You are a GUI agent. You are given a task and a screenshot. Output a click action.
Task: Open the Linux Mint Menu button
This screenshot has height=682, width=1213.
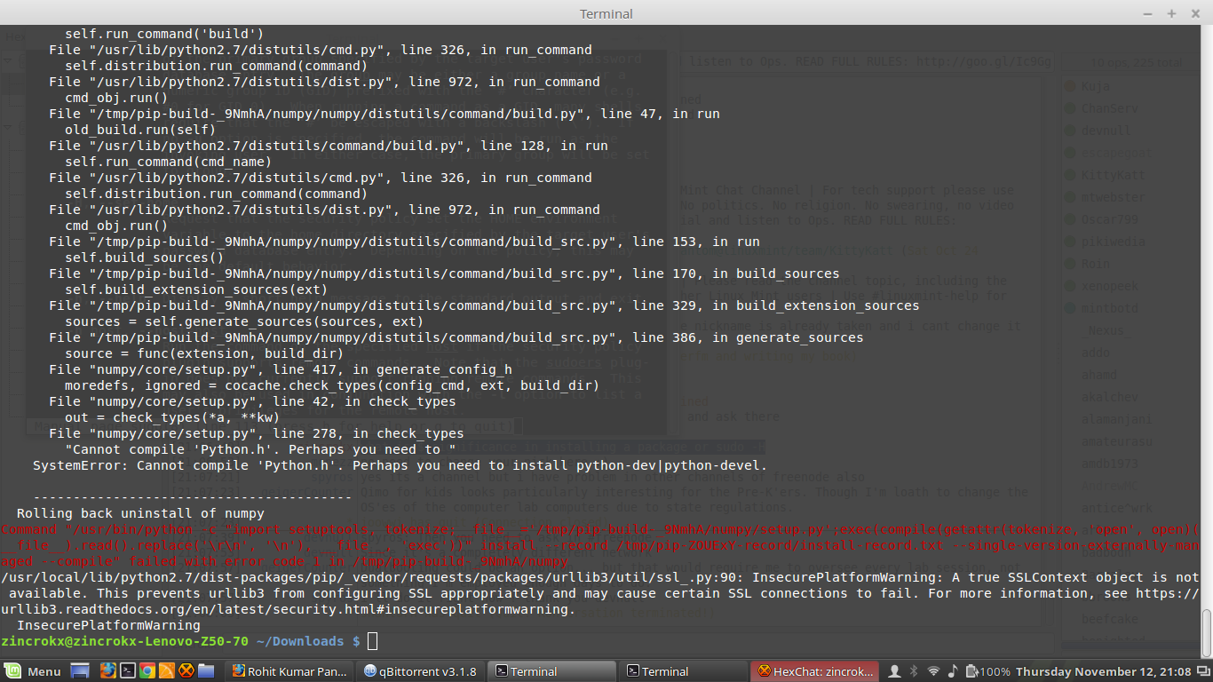point(33,671)
